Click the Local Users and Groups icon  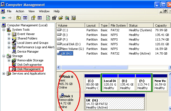pos(14,43)
